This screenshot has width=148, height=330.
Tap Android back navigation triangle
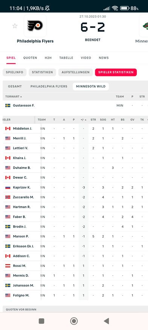(x=107, y=321)
